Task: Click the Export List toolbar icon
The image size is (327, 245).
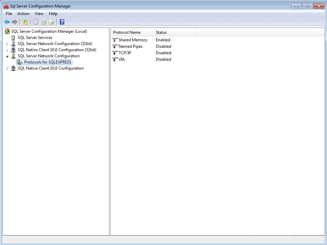Action: [x=52, y=22]
